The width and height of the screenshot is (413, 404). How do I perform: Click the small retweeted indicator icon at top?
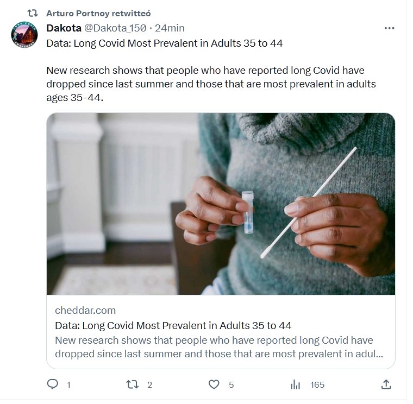(33, 13)
